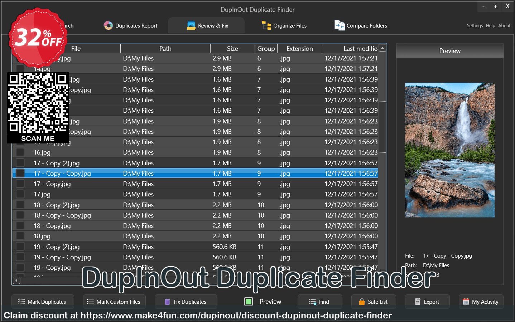Check the box for 17 - Copy (2).jpg
This screenshot has width=515, height=322.
pyautogui.click(x=20, y=163)
